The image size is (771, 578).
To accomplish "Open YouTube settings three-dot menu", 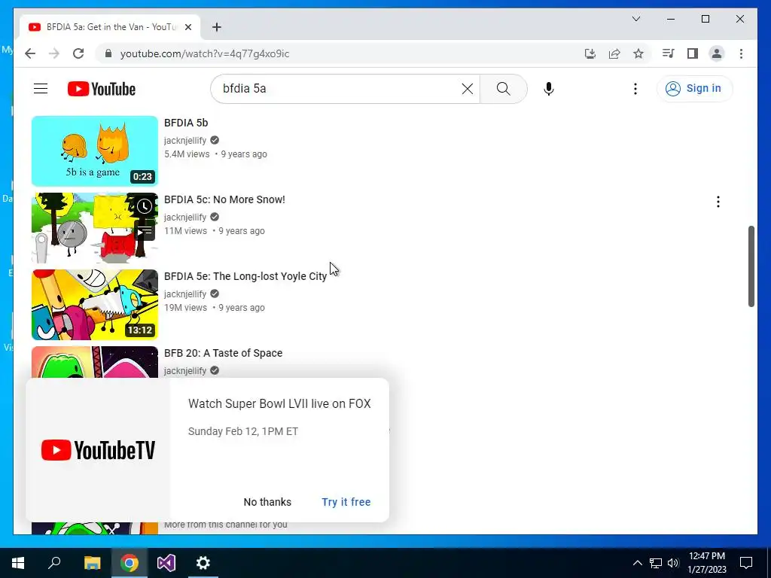I will (635, 89).
